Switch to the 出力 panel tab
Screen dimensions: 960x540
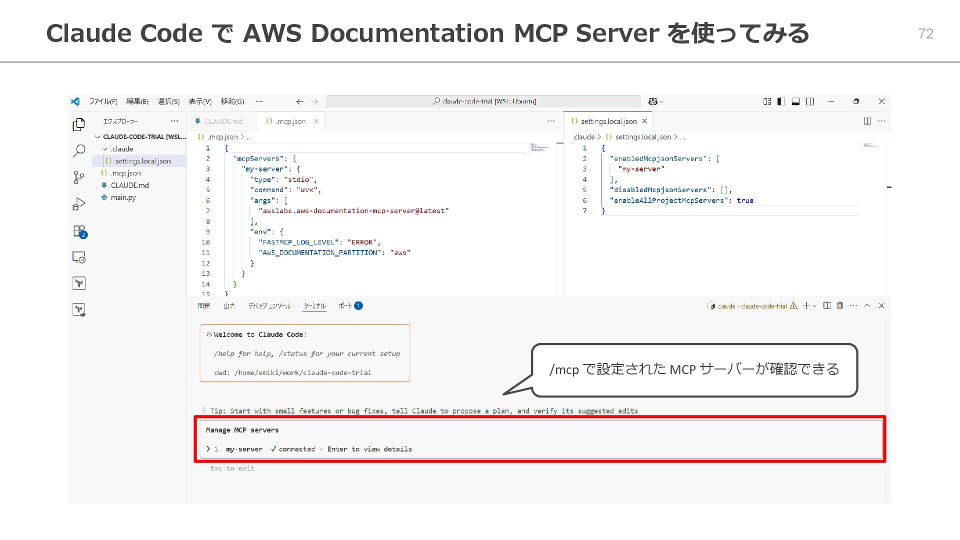tap(229, 305)
